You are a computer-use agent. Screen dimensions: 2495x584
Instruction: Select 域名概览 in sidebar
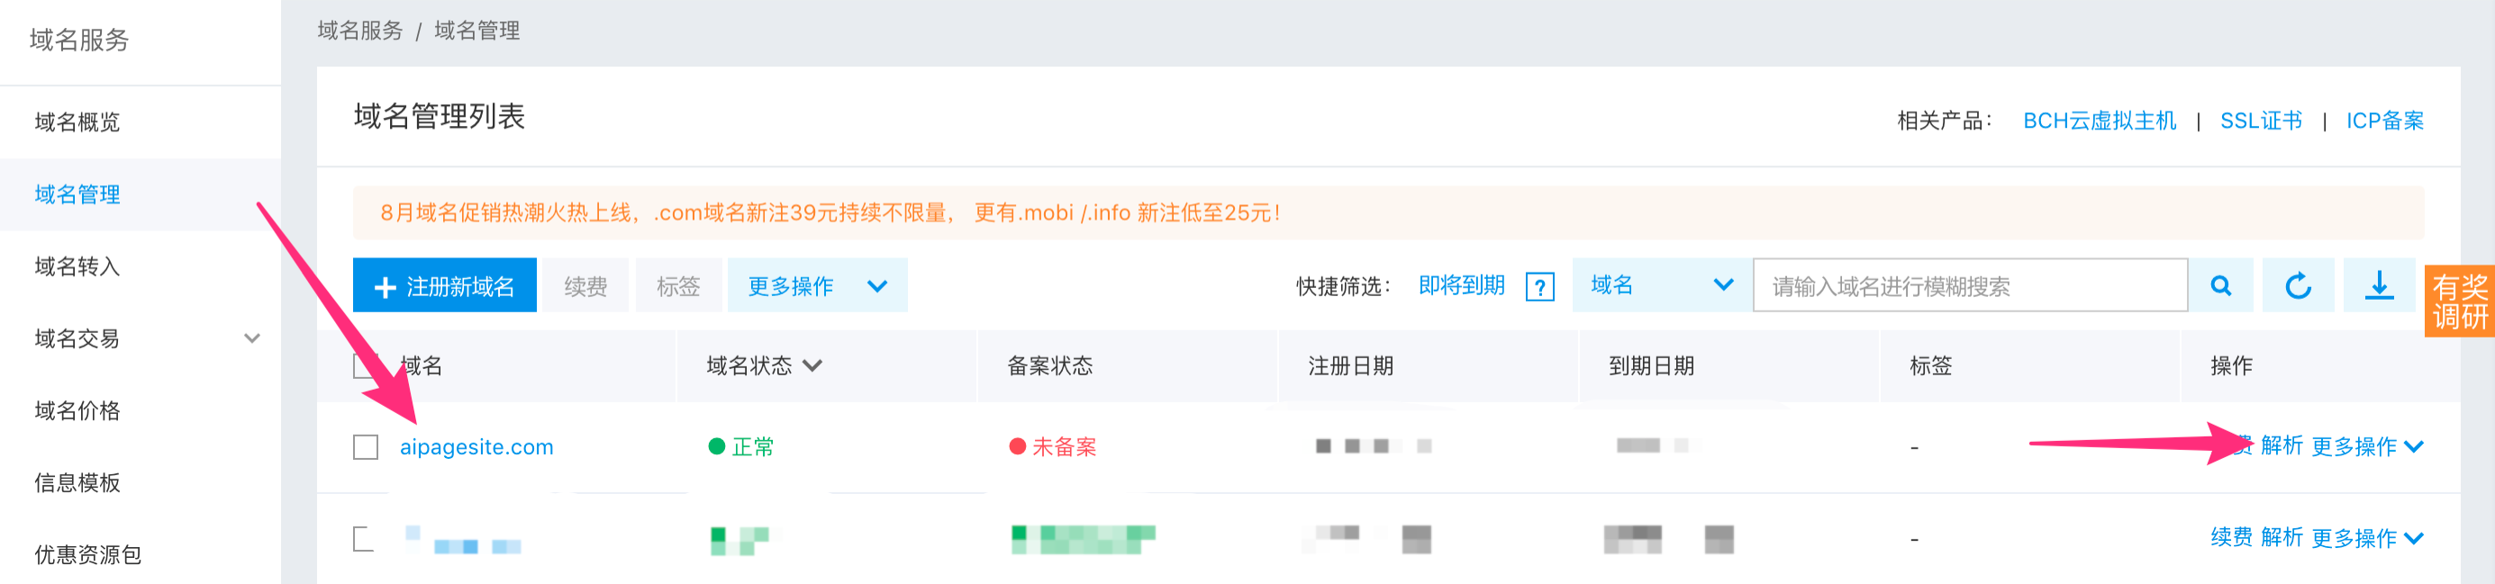point(77,121)
